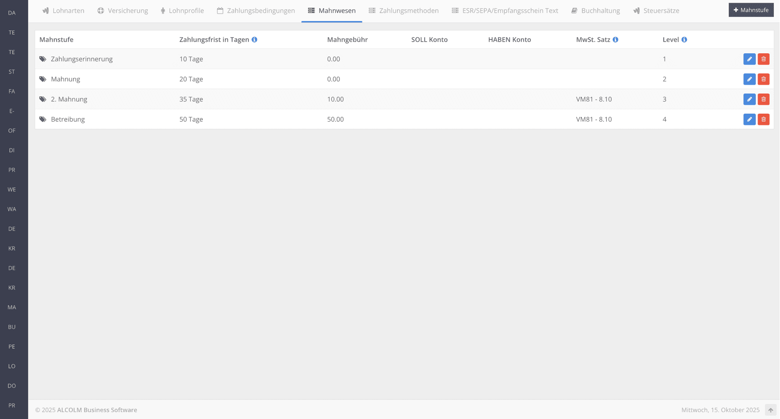This screenshot has height=419, width=780.
Task: Open the Zahlungsbedingungen tab
Action: pyautogui.click(x=256, y=11)
